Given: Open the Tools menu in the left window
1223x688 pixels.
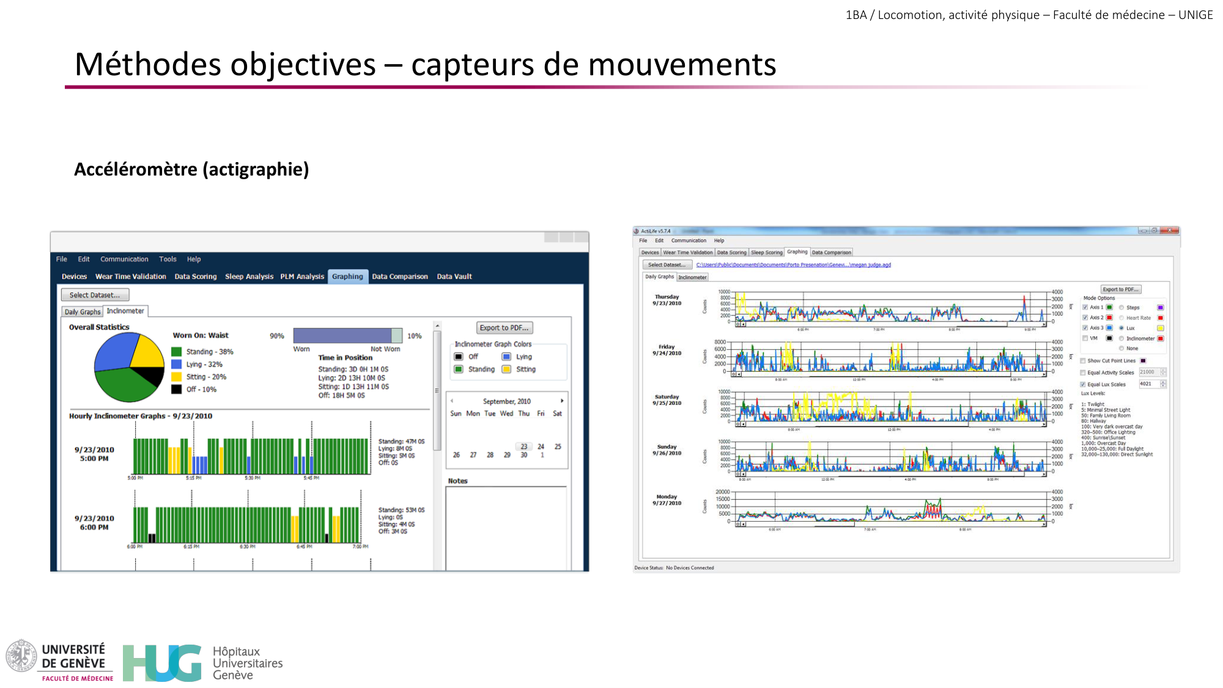Looking at the screenshot, I should coord(168,259).
